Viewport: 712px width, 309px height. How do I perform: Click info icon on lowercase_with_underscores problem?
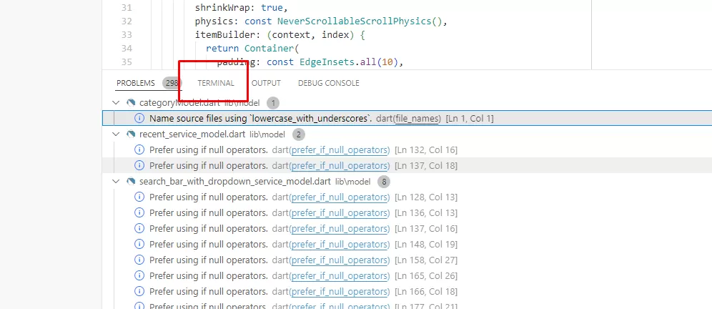tap(139, 118)
